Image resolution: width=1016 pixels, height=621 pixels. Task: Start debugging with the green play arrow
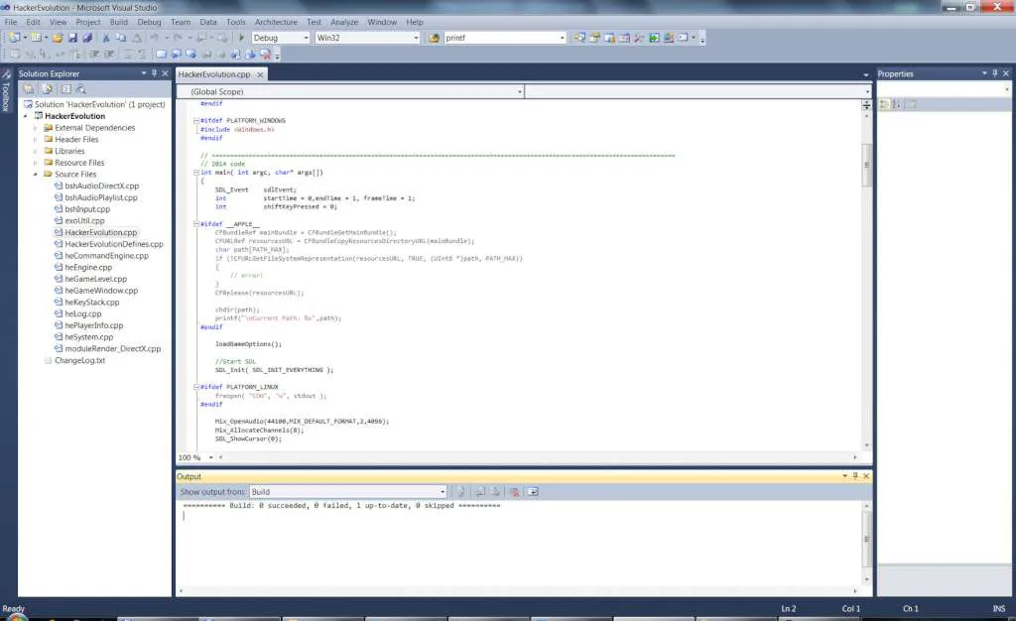pyautogui.click(x=241, y=39)
